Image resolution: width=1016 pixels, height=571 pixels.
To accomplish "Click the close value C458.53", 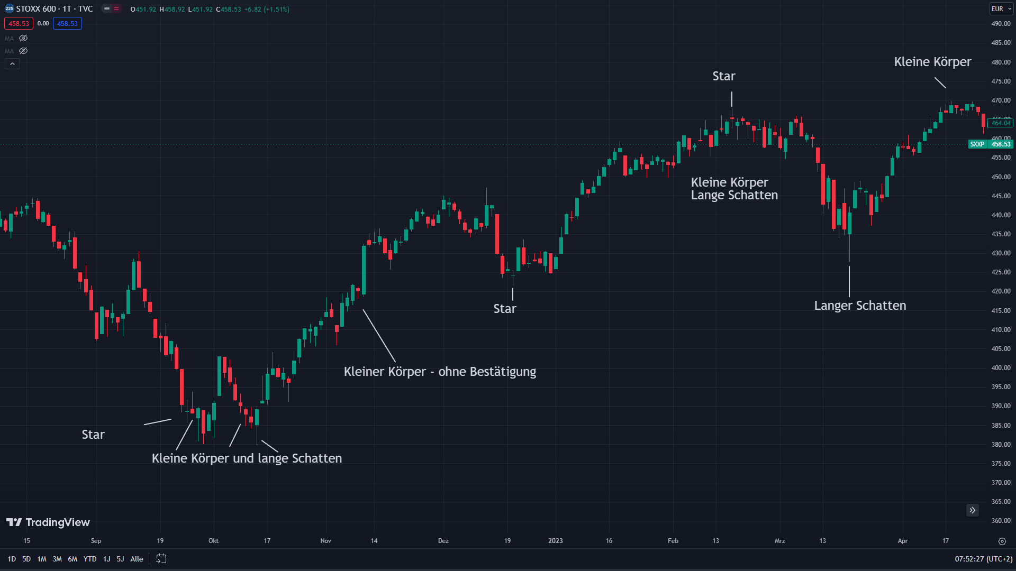I will click(229, 9).
